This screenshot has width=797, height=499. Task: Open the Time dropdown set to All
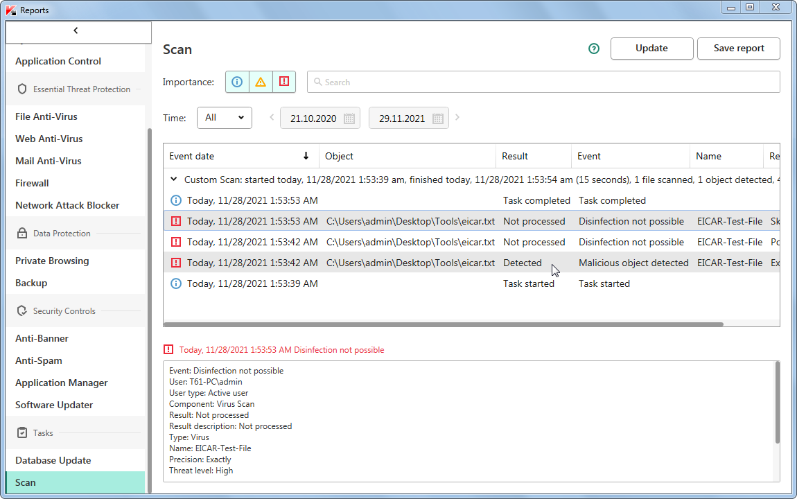(x=224, y=118)
